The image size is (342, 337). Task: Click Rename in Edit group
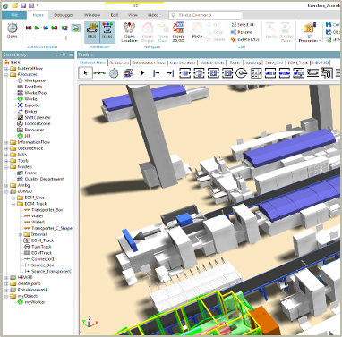[242, 32]
